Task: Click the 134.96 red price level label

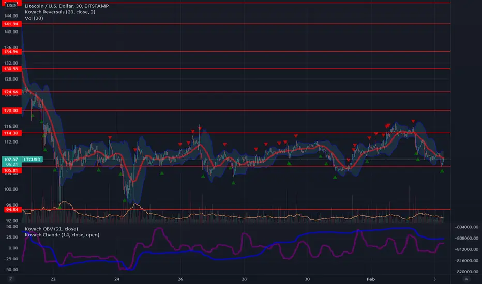Action: pyautogui.click(x=11, y=51)
